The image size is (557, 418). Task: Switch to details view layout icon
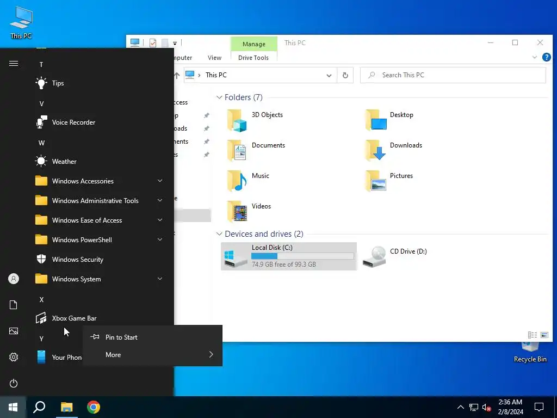coord(533,335)
